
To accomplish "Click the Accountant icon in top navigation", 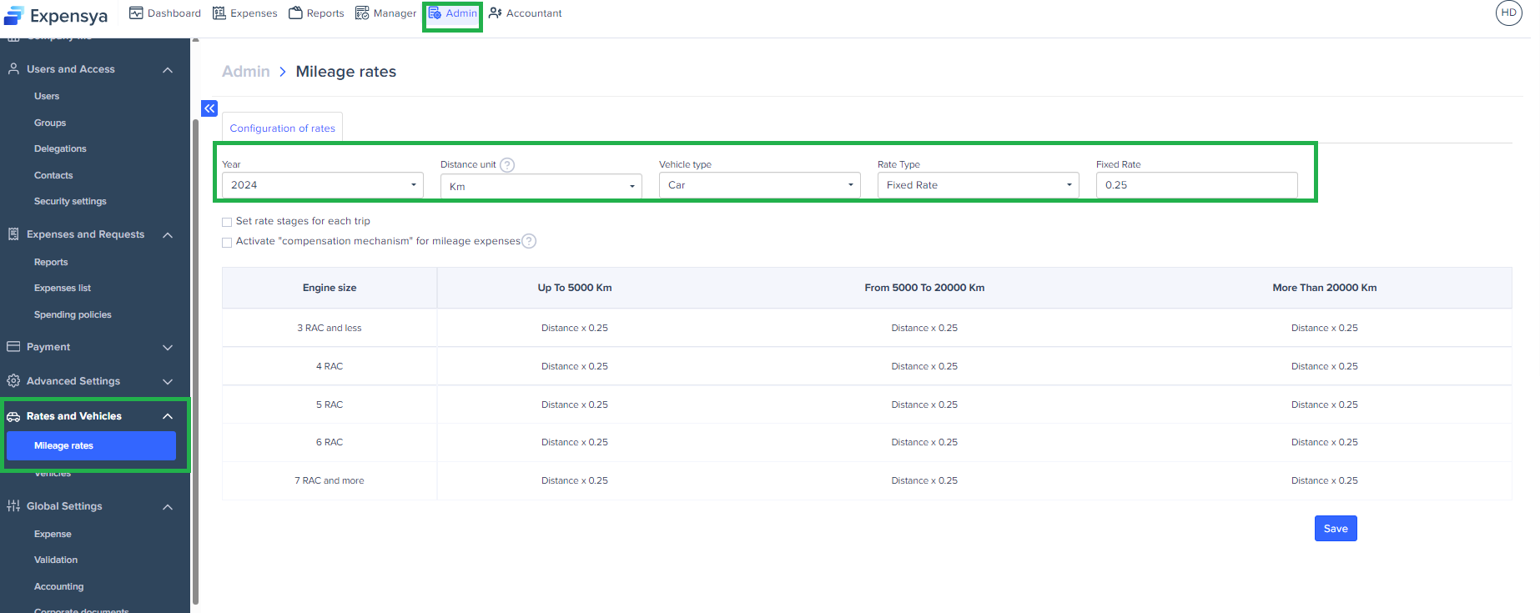I will click(496, 13).
